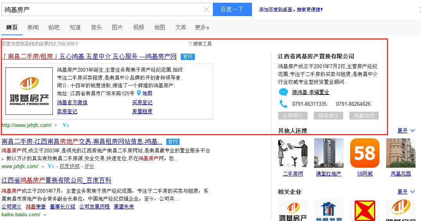Click the chat bubble icon beside 微鸿基
This screenshot has width=421, height=221.
[284, 92]
